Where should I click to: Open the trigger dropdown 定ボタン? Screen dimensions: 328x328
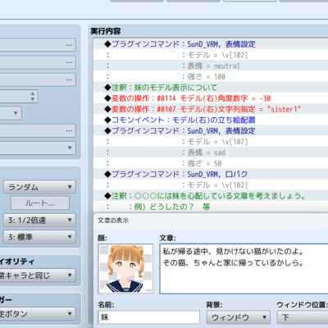38,313
